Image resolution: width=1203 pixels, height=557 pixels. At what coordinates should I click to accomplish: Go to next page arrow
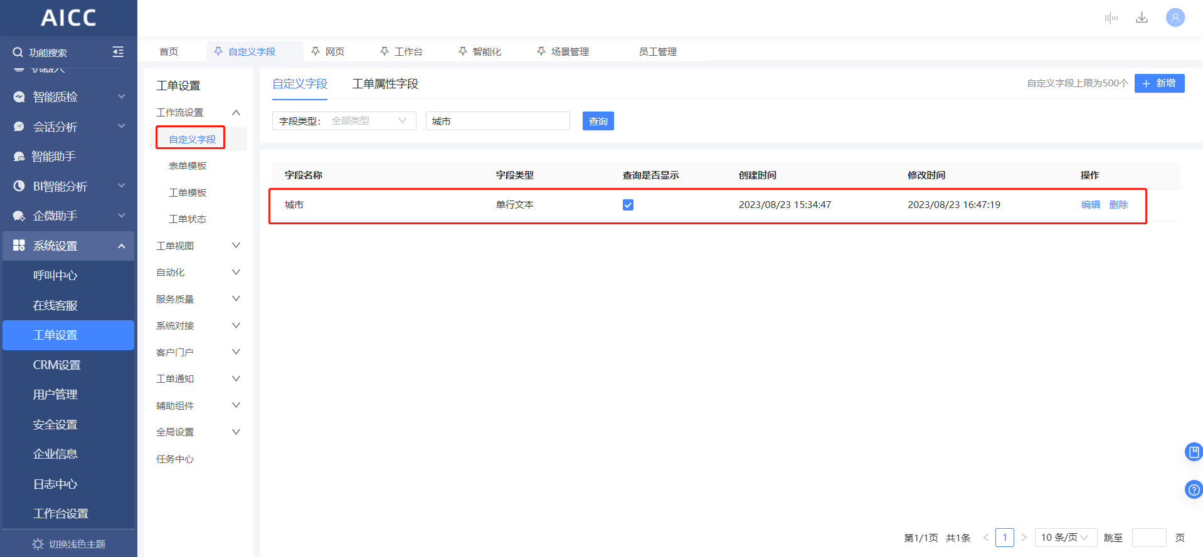(1024, 538)
